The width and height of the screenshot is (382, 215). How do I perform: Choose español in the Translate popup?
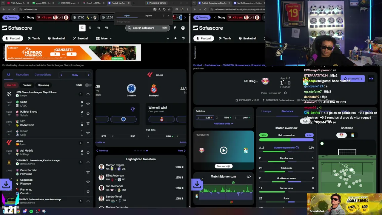click(149, 16)
